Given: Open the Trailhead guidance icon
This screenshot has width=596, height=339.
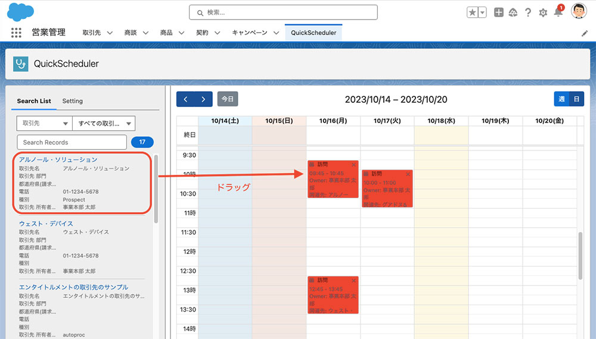Looking at the screenshot, I should (513, 12).
